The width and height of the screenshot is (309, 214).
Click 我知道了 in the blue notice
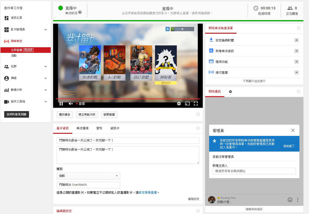[289, 146]
